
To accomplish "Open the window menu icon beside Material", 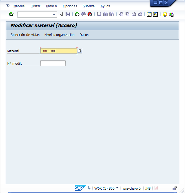I will [8, 6].
